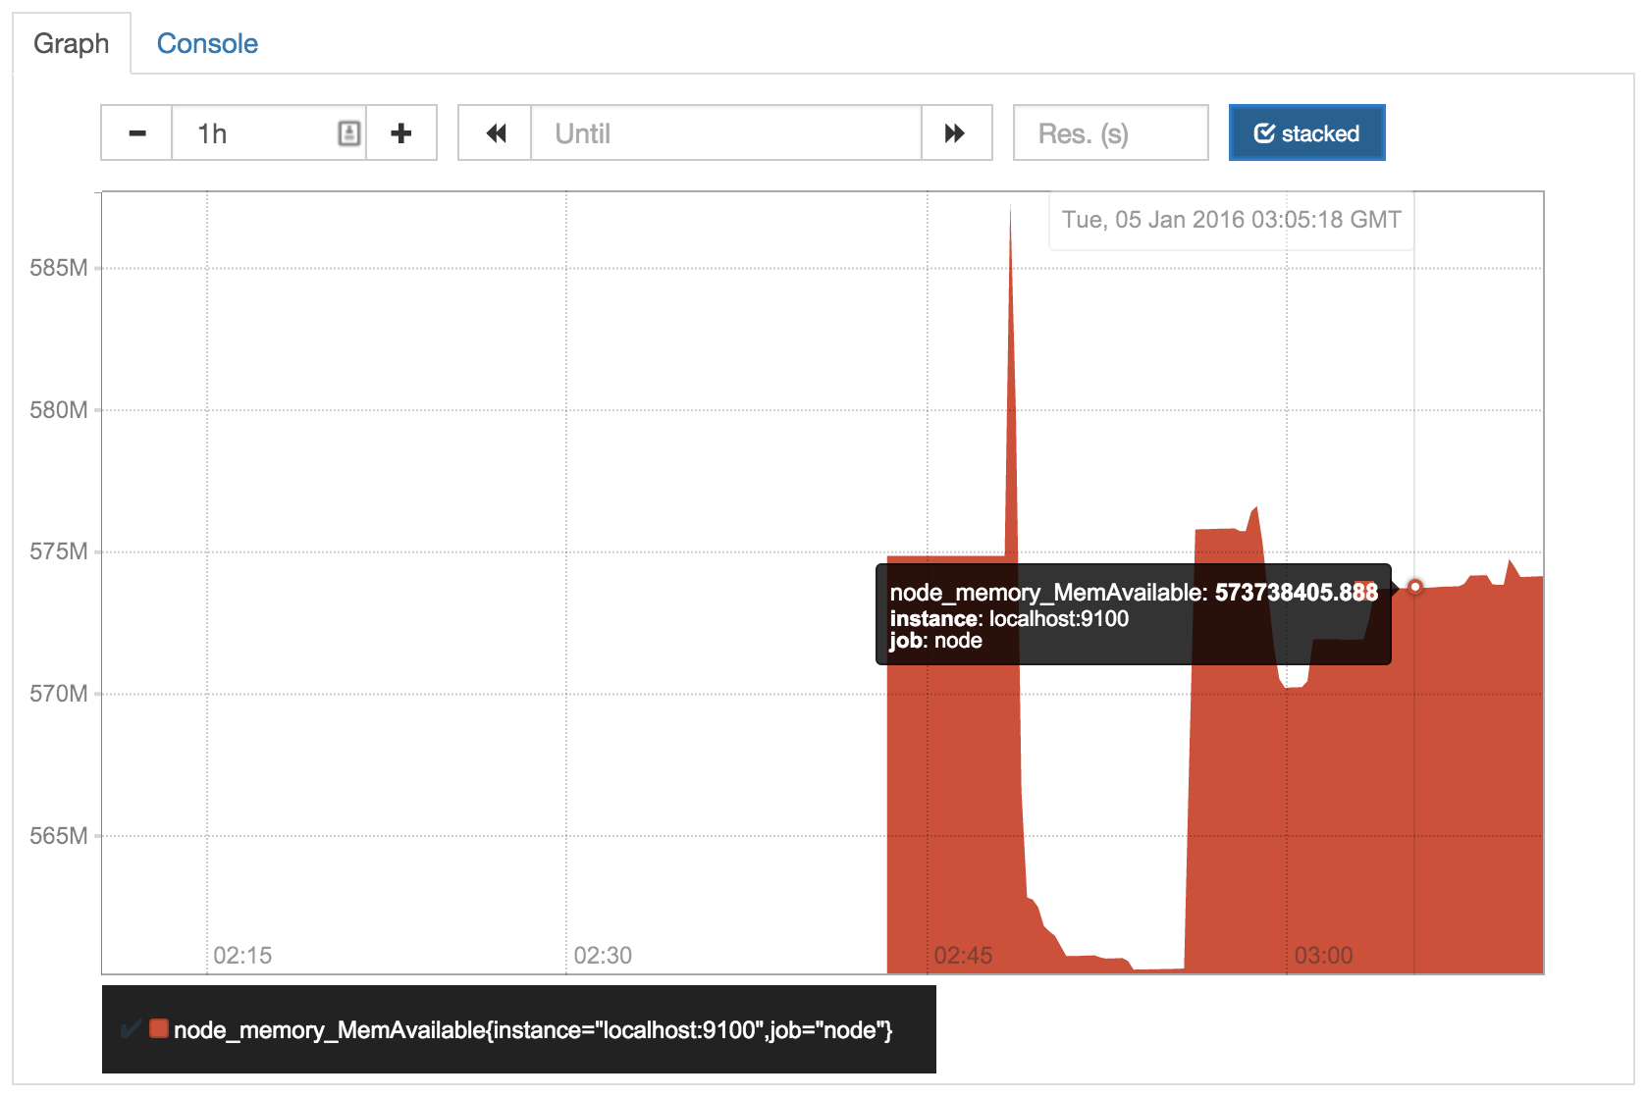Click the tooltip instance: localhost:9100 line
The image size is (1647, 1099).
[x=1009, y=619]
